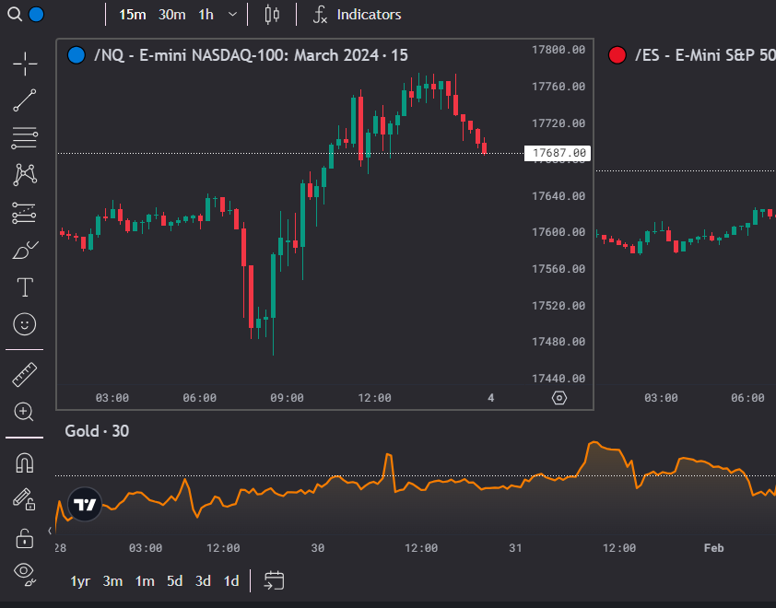The image size is (776, 608).
Task: Open the emoji icons tool
Action: pos(25,324)
